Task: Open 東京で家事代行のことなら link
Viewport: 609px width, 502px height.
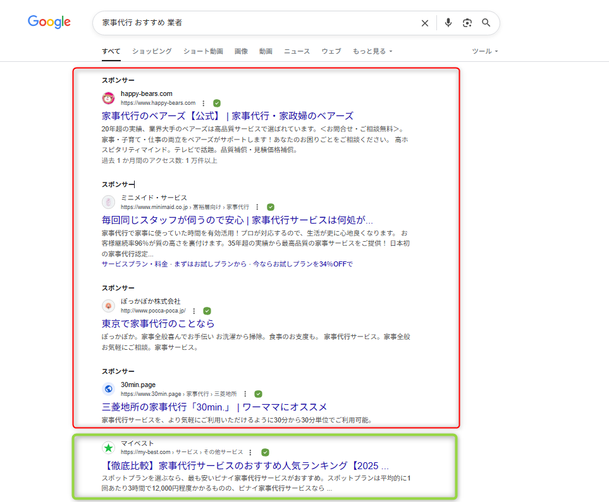Action: tap(158, 323)
